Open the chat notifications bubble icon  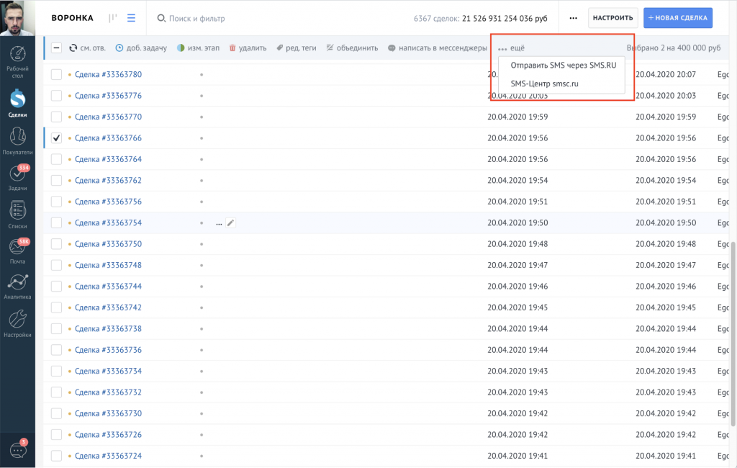17,450
